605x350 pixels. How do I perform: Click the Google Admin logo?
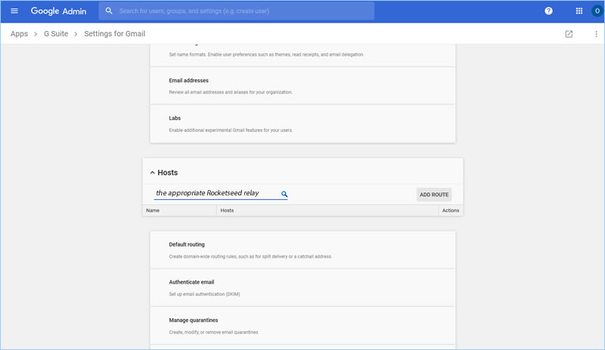coord(59,11)
